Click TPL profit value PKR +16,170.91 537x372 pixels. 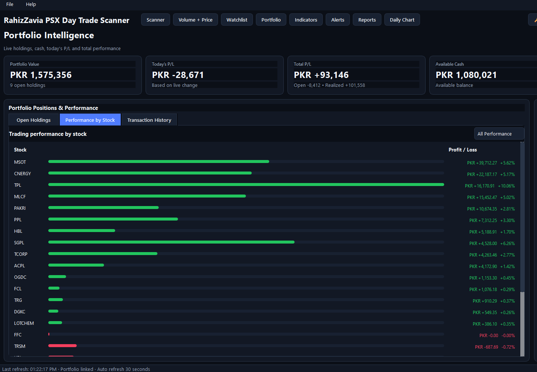480,186
